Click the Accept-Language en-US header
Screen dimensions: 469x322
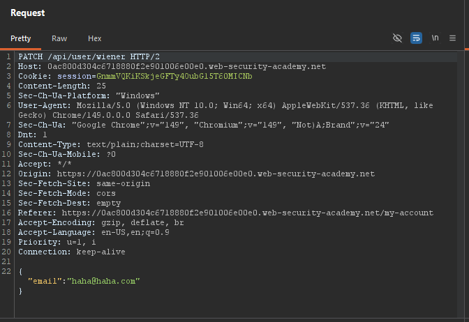[94, 232]
